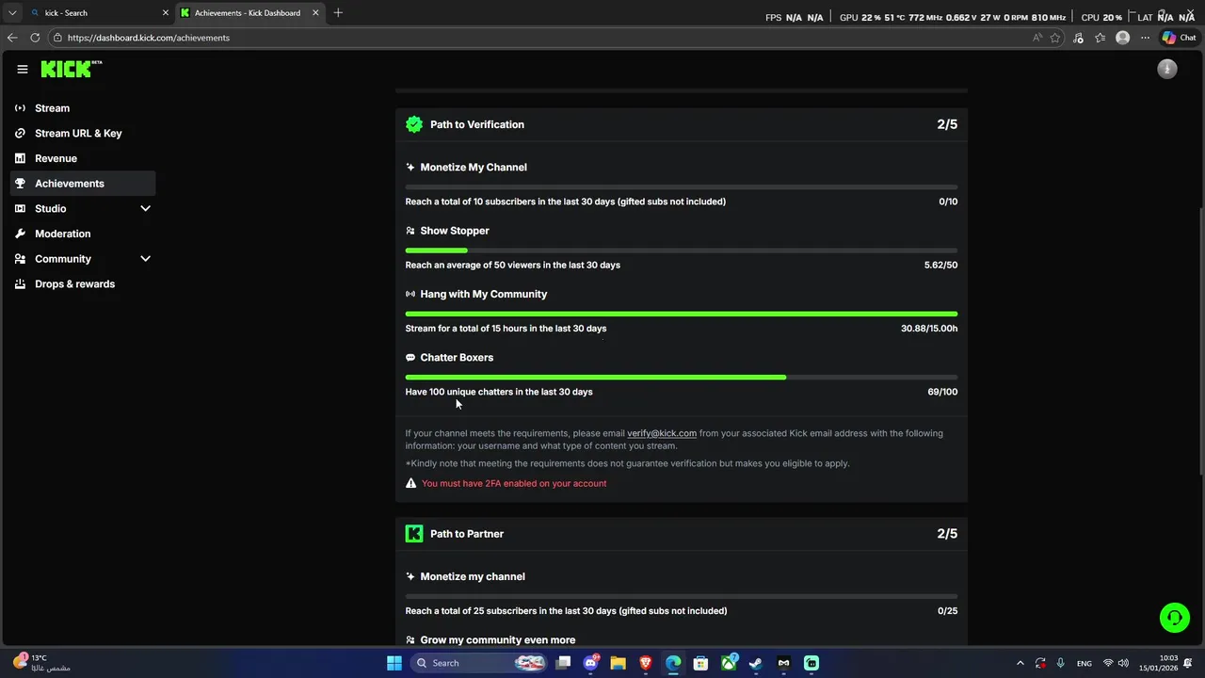The height and width of the screenshot is (678, 1205).
Task: Open the user avatar menu in dashboard
Action: (x=1167, y=69)
